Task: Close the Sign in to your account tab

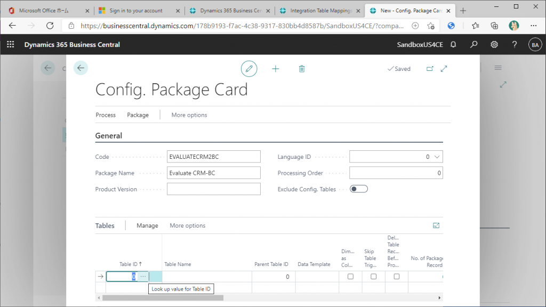Action: click(x=178, y=11)
